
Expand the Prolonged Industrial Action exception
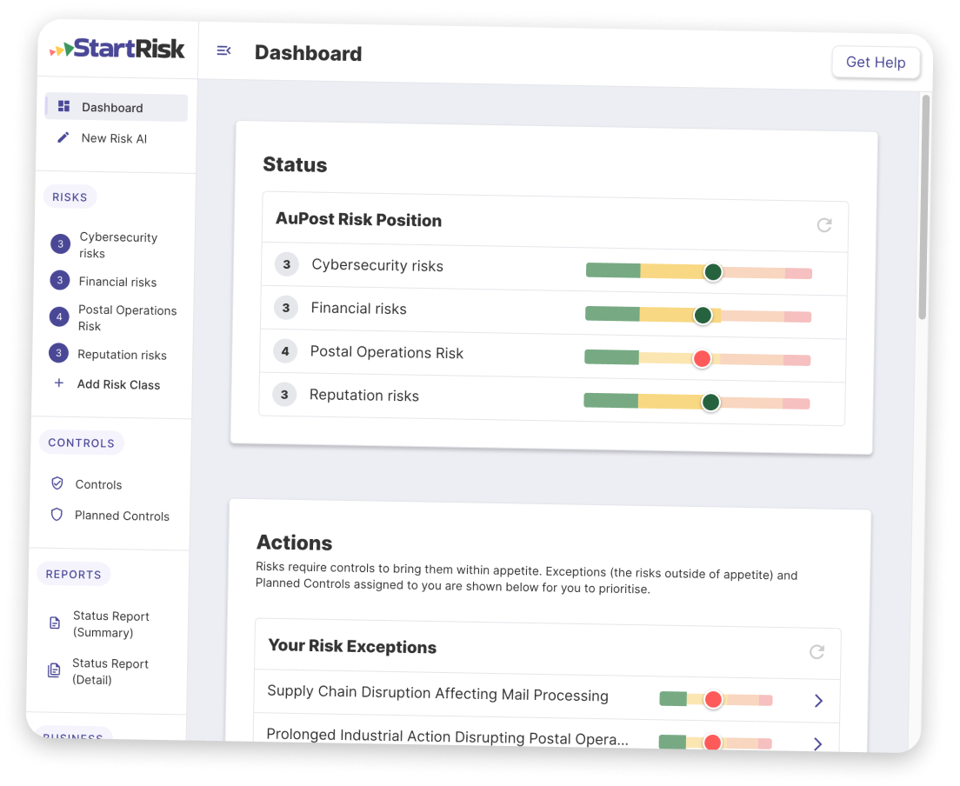pos(817,744)
